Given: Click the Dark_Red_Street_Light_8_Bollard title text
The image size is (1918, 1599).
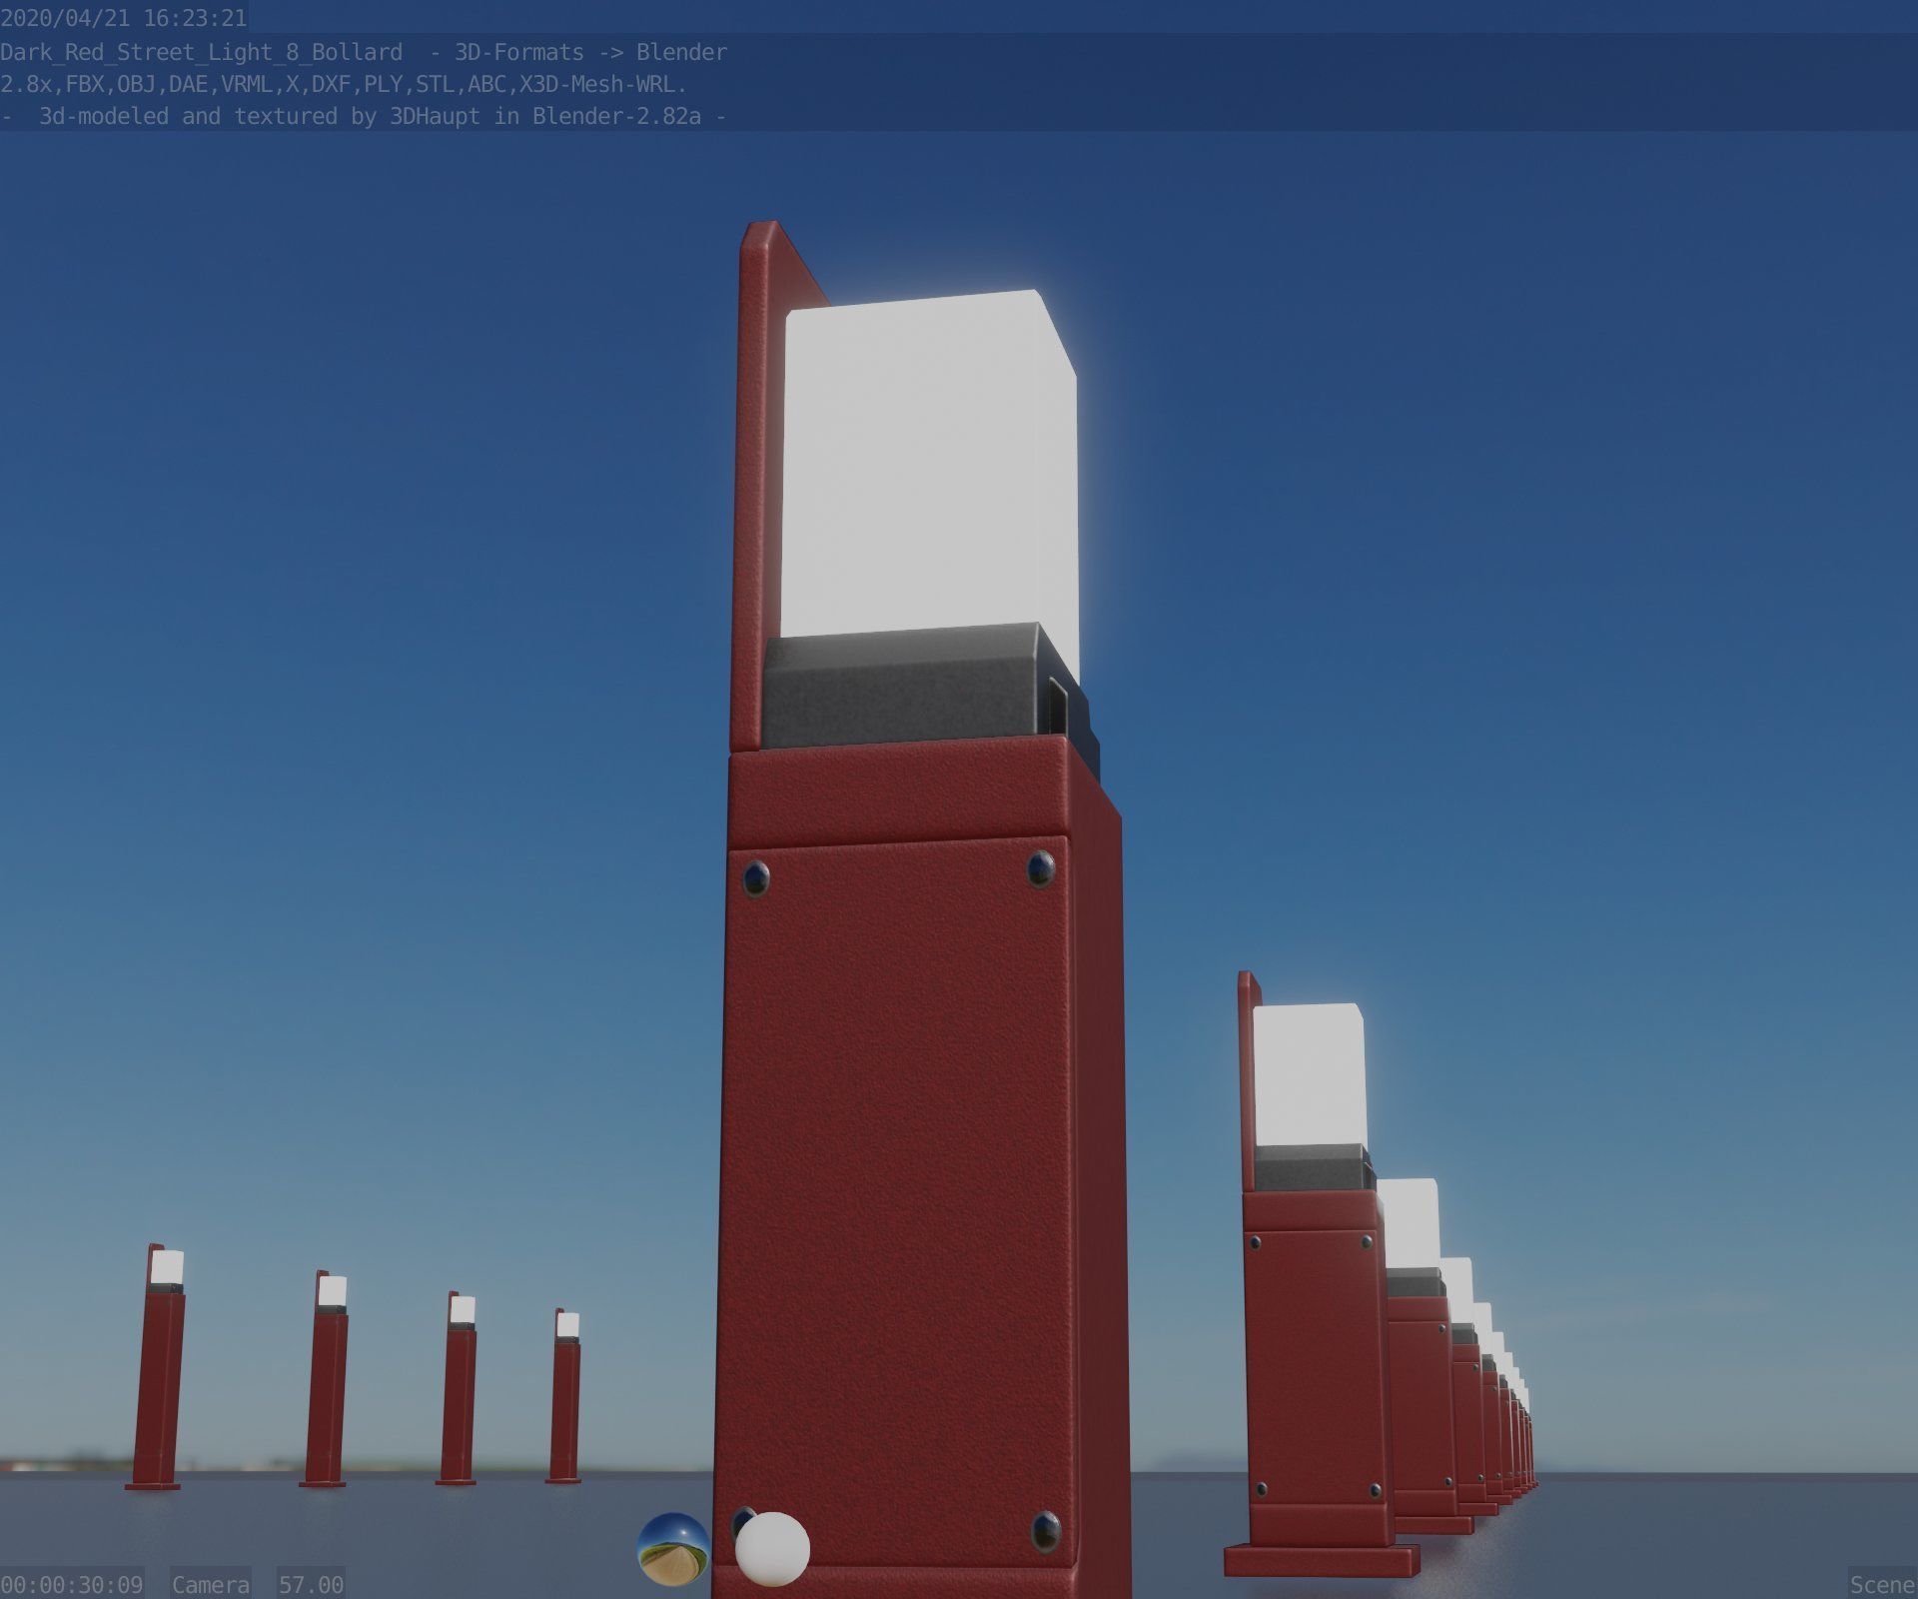Looking at the screenshot, I should [x=202, y=52].
